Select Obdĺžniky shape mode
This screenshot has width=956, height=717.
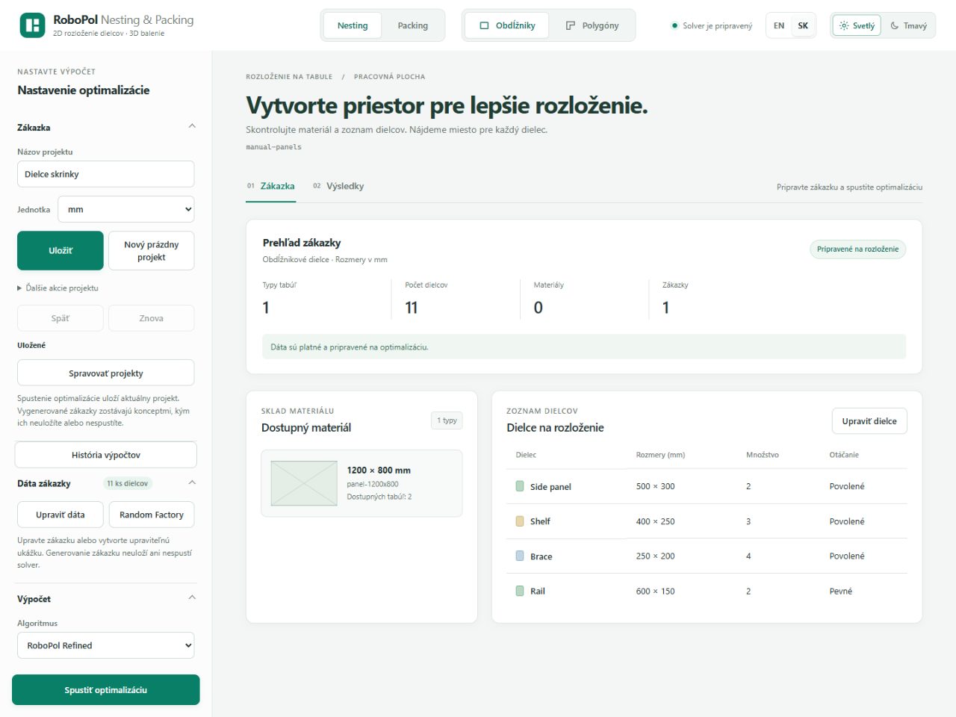[x=507, y=25]
